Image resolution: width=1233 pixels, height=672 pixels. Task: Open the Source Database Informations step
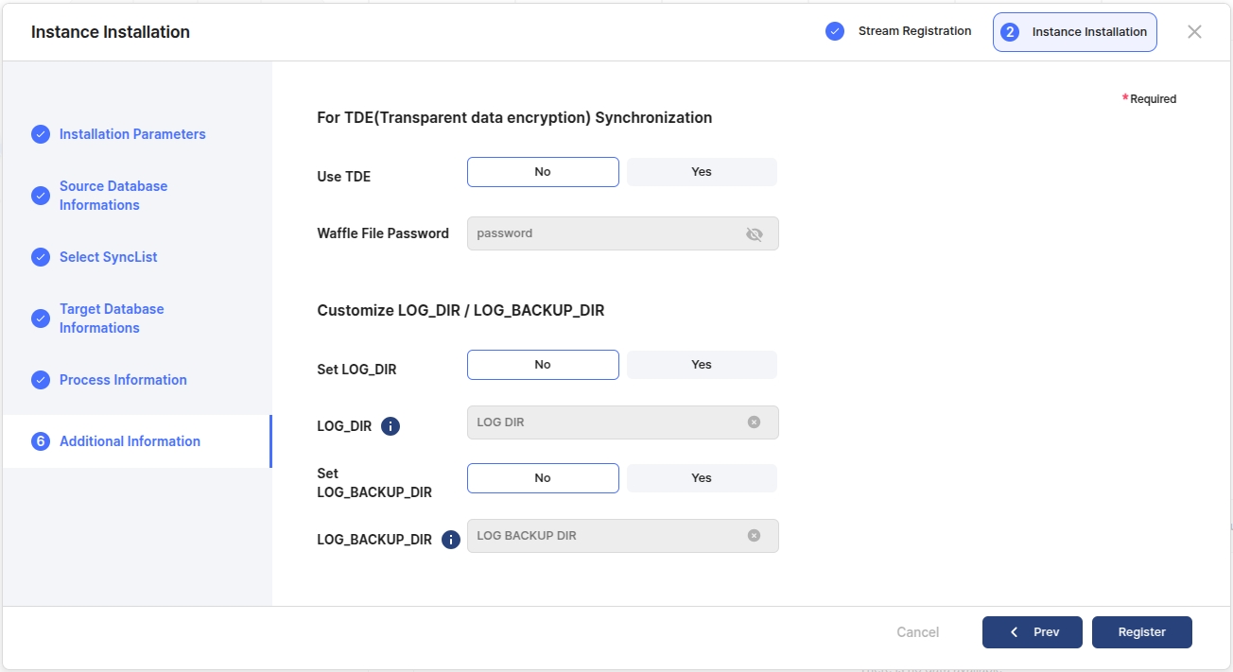(x=113, y=196)
